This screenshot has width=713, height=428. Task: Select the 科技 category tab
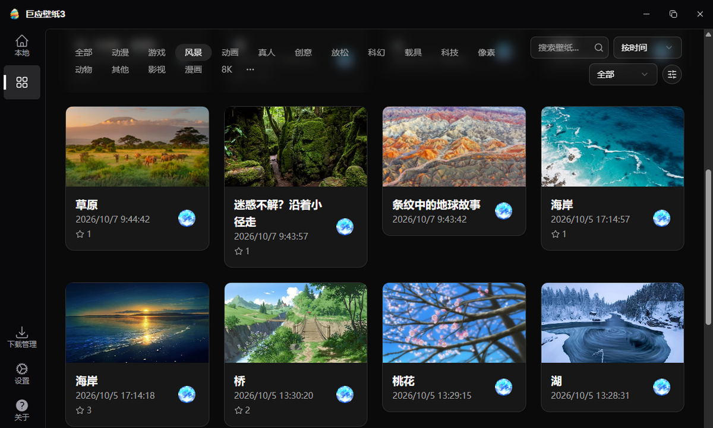(x=450, y=52)
